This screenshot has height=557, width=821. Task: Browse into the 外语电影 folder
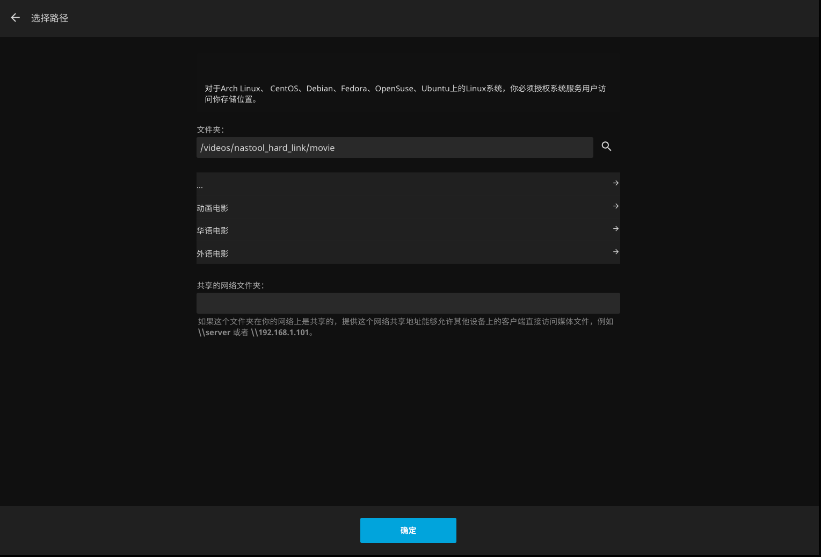[213, 254]
